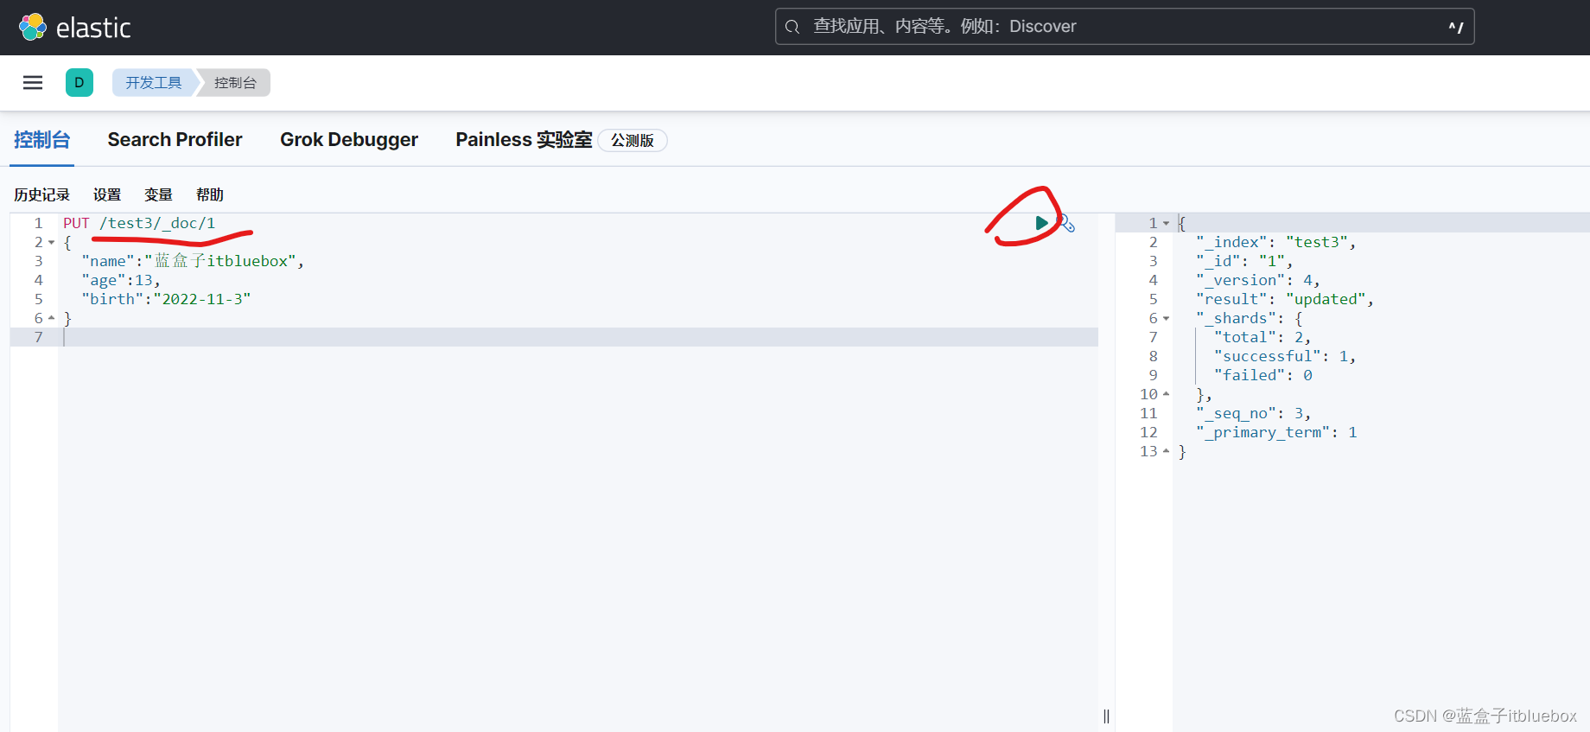Open the space selector D avatar
The width and height of the screenshot is (1590, 732).
click(x=79, y=83)
